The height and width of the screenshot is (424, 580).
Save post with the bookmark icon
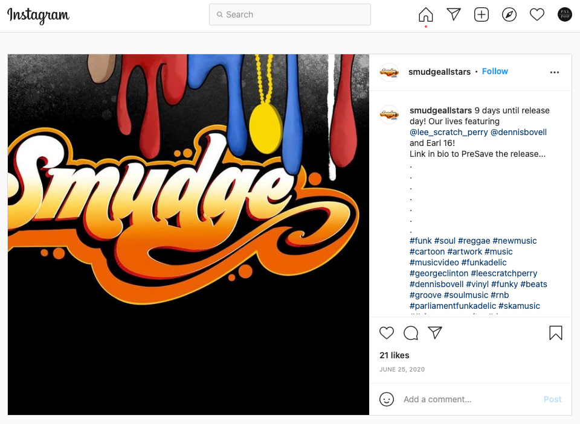[556, 333]
